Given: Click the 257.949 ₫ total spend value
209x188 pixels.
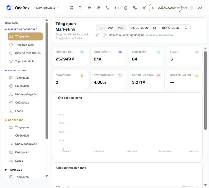Looking at the screenshot, I should coord(65,59).
